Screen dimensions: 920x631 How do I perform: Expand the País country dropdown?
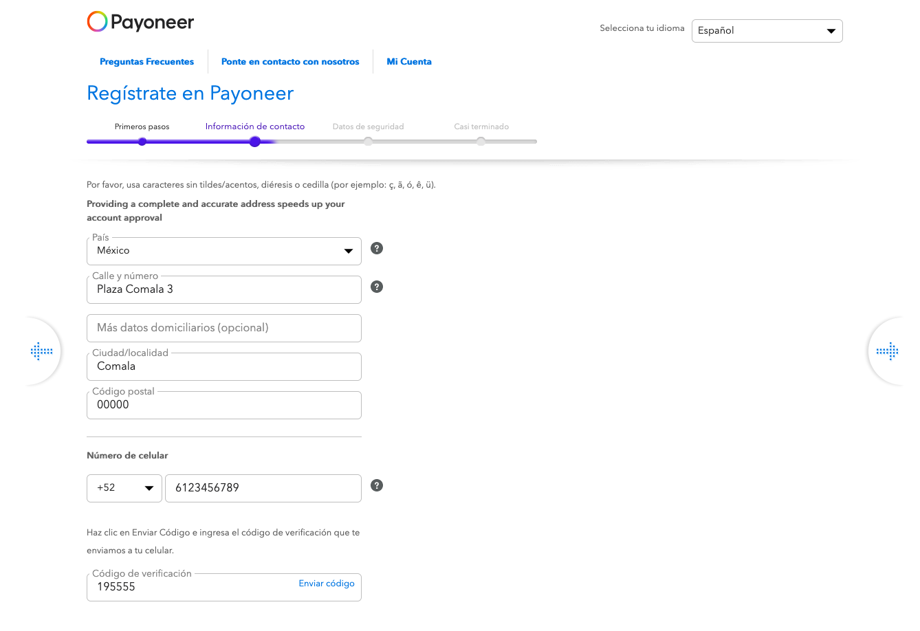[223, 251]
